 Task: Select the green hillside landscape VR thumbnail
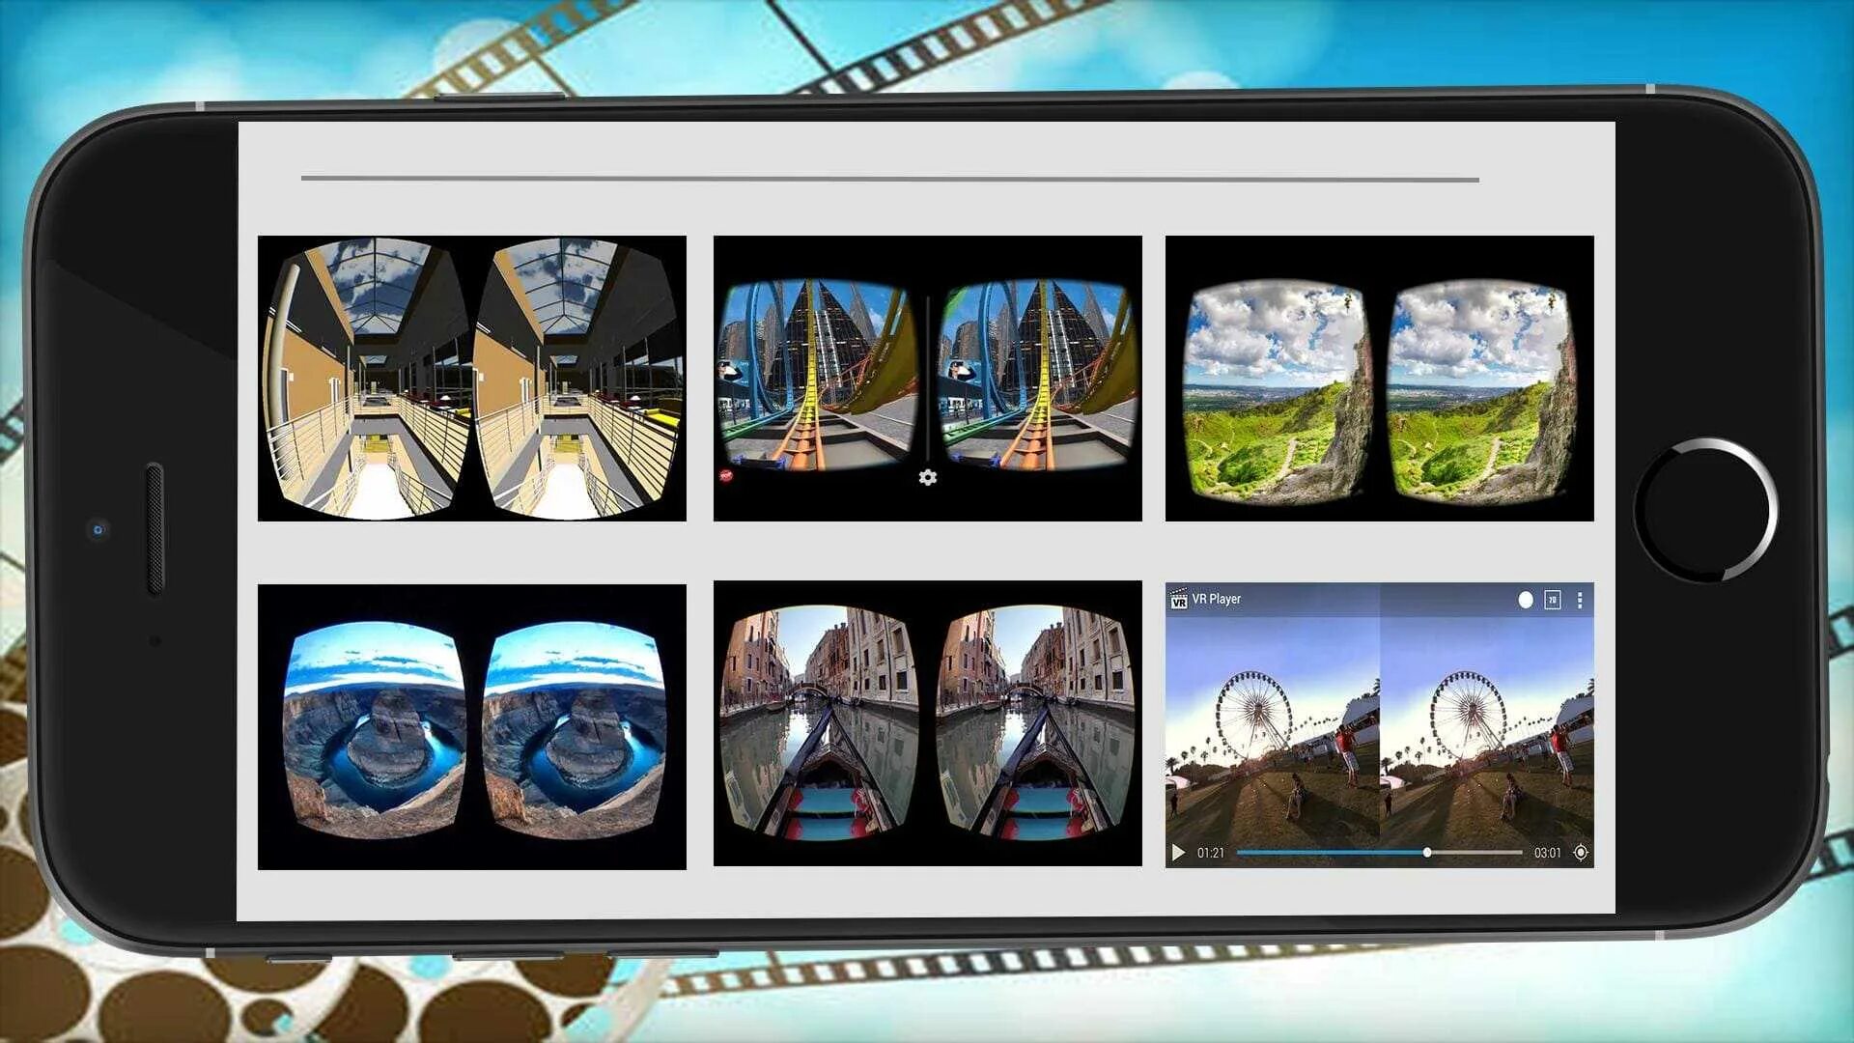tap(1379, 379)
